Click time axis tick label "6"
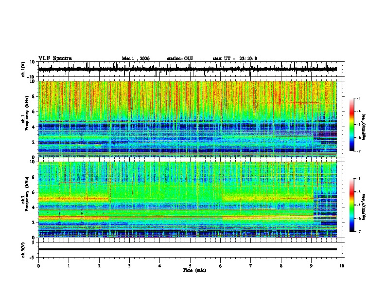The height and width of the screenshot is (298, 385). (220, 266)
